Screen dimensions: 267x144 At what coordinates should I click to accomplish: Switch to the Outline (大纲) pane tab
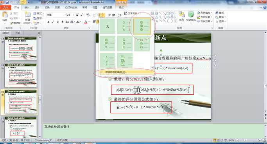click(x=18, y=33)
